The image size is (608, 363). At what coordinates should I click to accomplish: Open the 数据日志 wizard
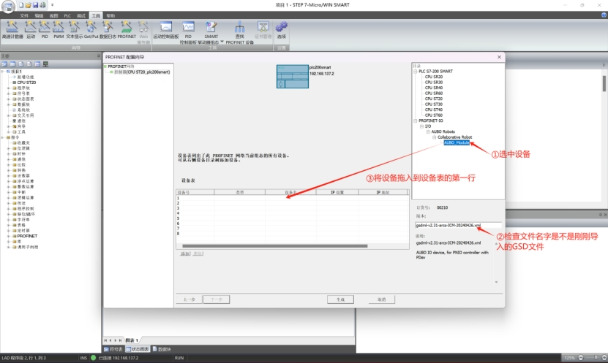pos(108,28)
